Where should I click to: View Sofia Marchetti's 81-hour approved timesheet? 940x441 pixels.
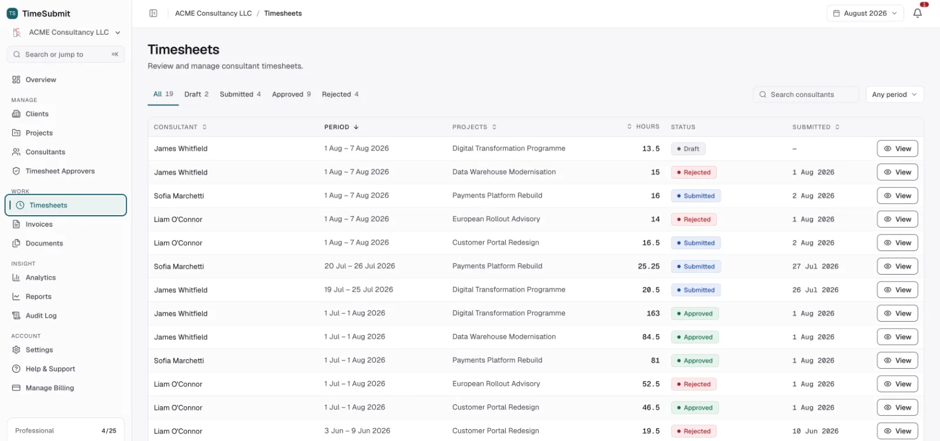(897, 360)
